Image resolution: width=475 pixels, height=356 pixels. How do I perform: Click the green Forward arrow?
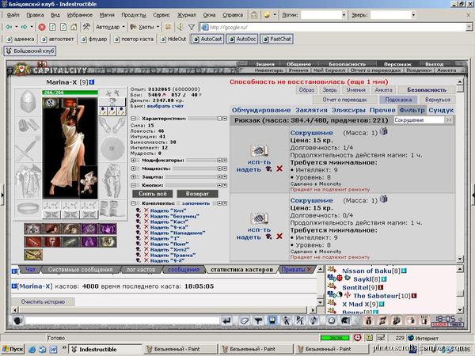24,27
